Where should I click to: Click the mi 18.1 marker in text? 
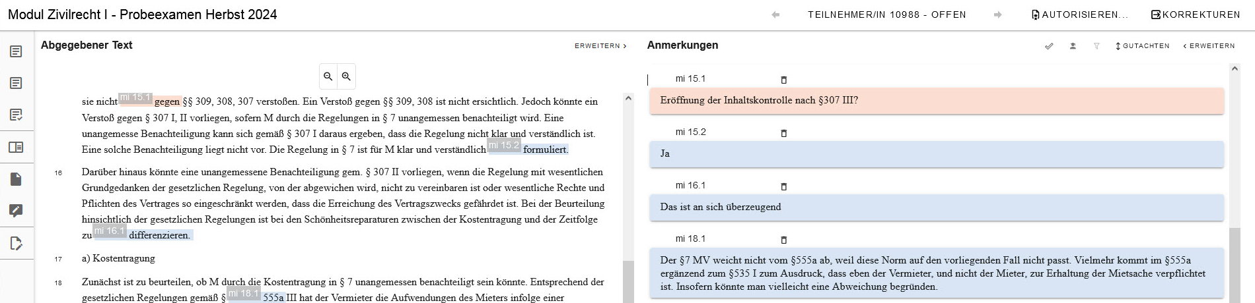click(244, 294)
